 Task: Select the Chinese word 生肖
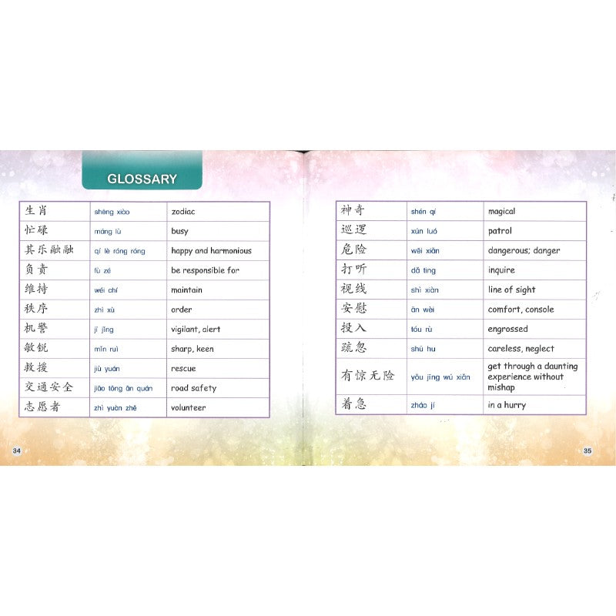tap(36, 211)
